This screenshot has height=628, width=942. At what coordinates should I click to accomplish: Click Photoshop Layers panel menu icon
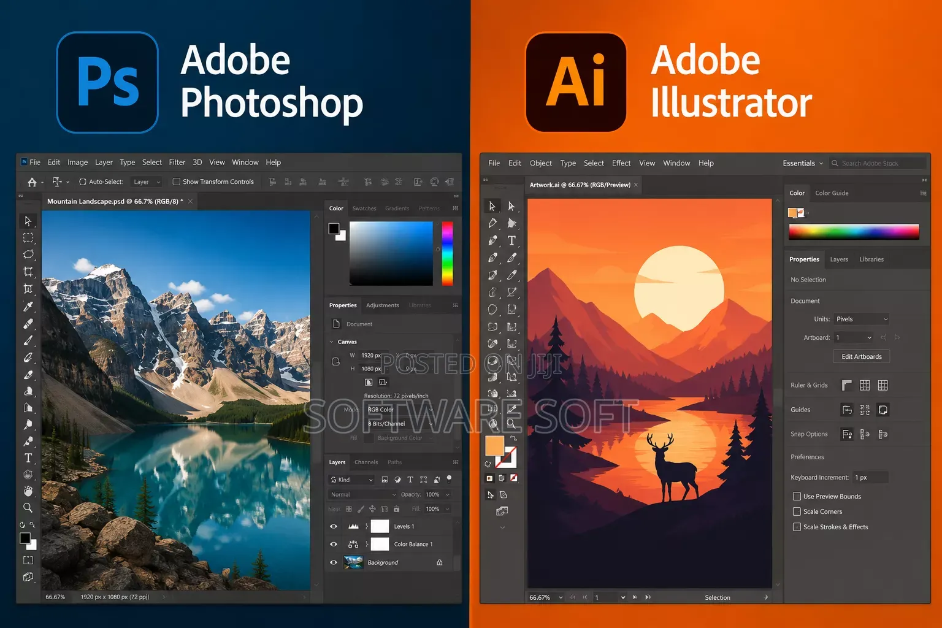456,462
